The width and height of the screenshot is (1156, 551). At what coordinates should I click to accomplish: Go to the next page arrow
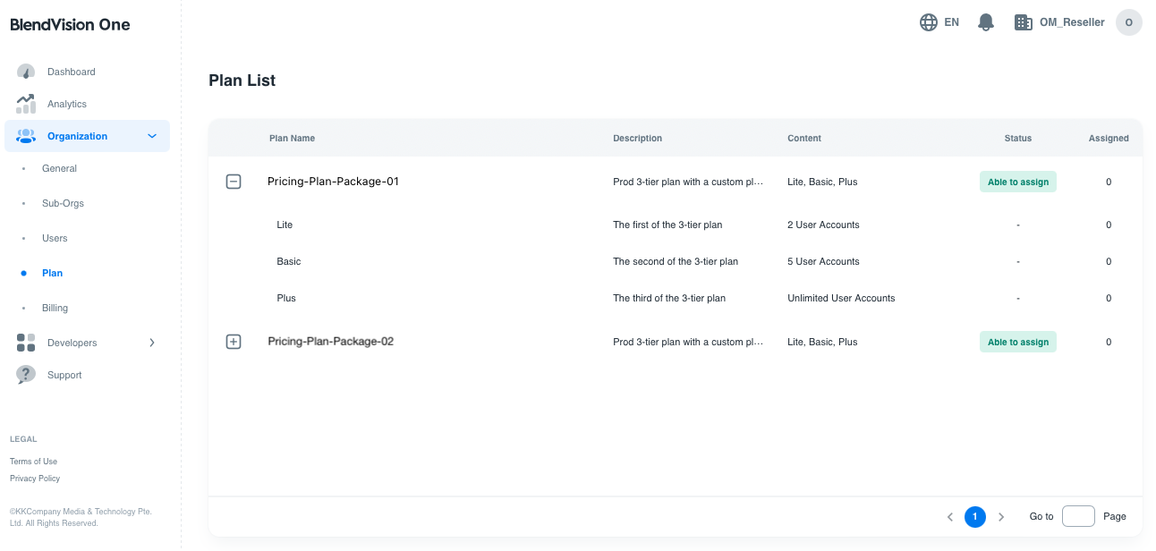[x=1001, y=517]
